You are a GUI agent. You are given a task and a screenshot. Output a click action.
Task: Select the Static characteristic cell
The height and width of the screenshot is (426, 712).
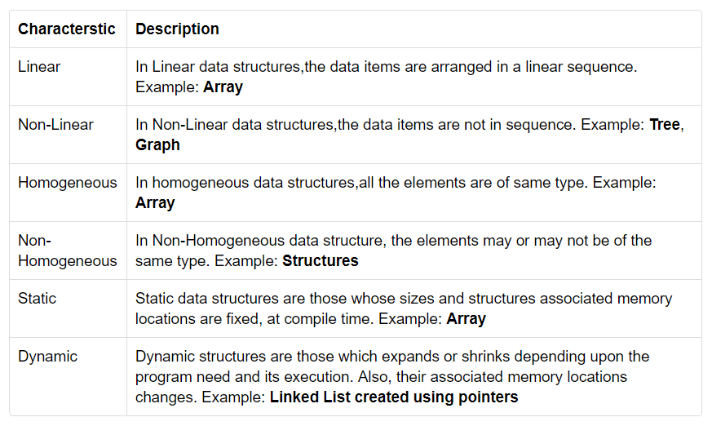pyautogui.click(x=38, y=299)
